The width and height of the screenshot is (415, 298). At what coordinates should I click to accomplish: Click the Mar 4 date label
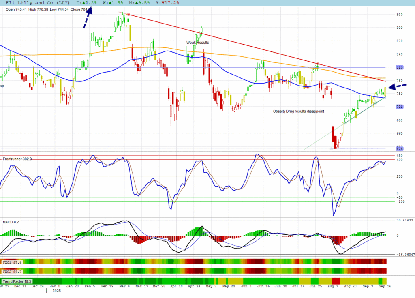click(x=124, y=286)
